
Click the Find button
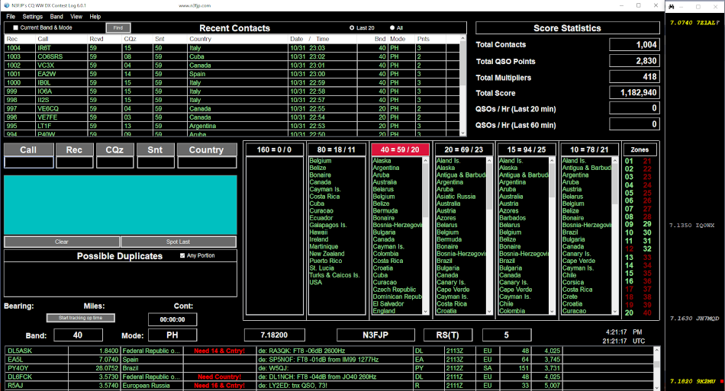[118, 27]
